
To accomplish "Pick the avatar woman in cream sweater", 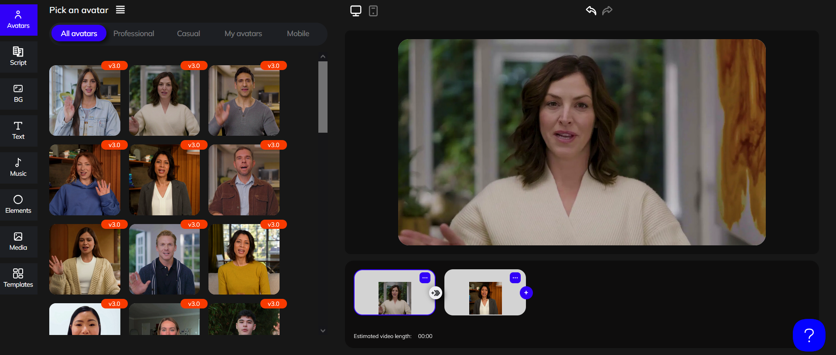I will click(x=164, y=100).
